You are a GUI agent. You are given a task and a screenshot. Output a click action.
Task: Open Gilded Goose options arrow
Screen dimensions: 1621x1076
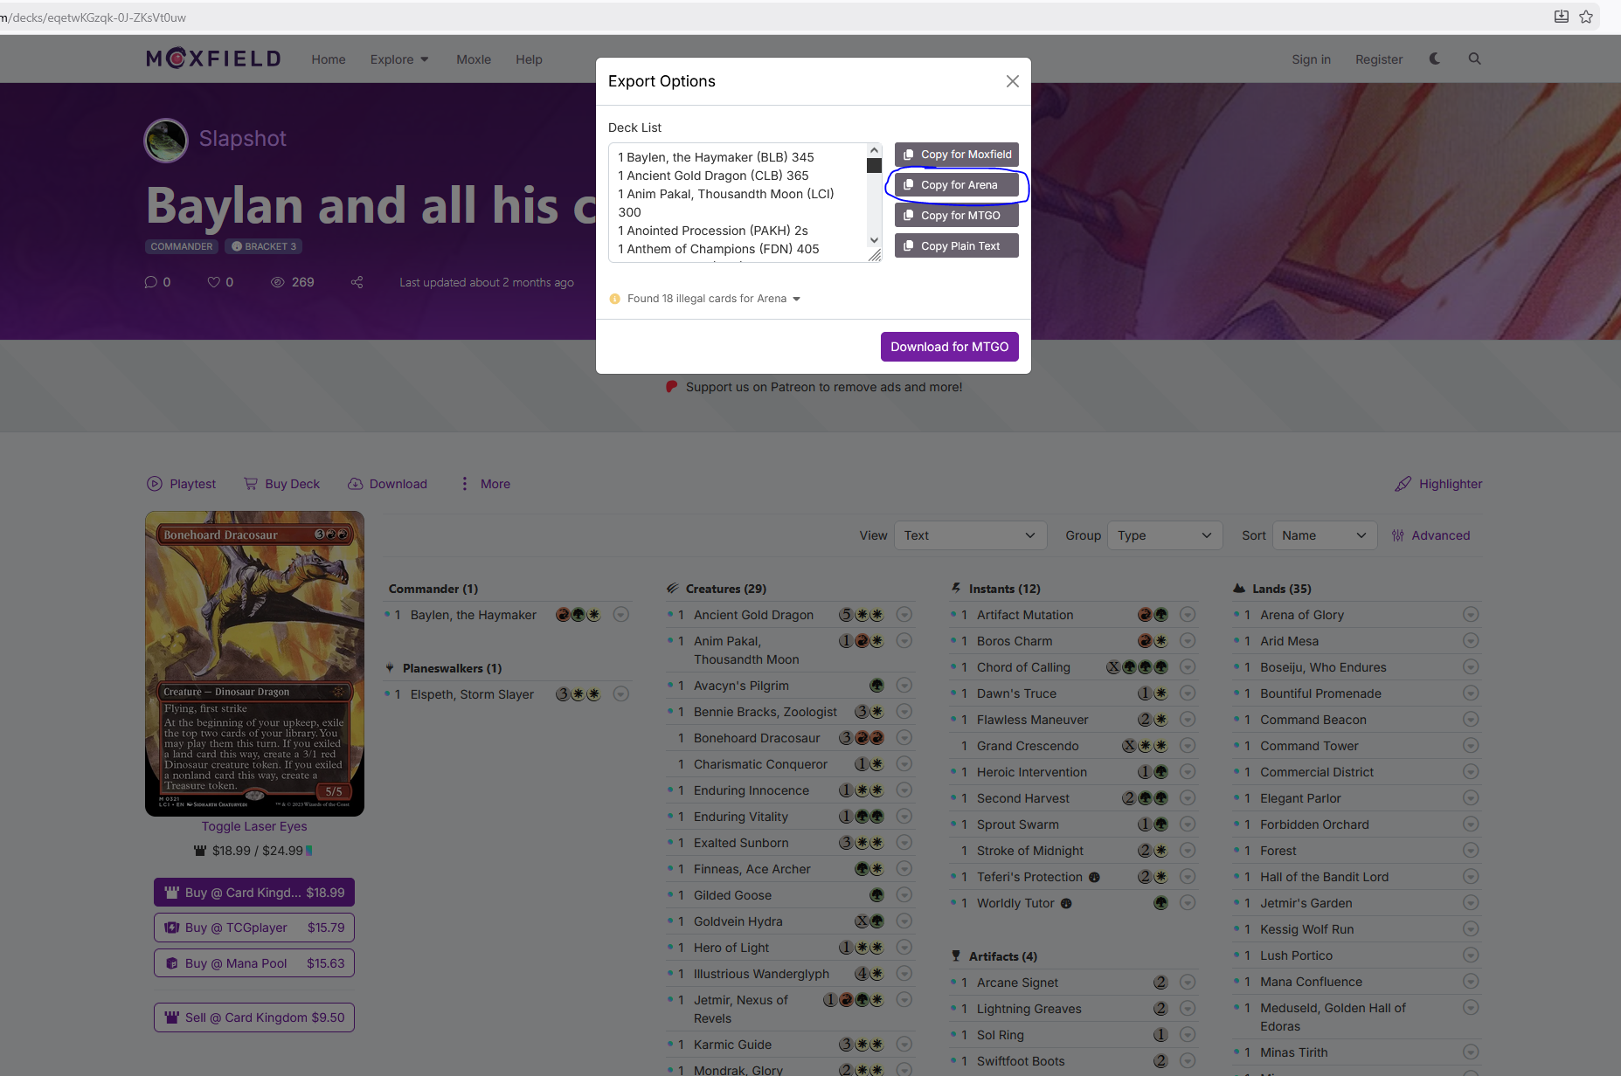(904, 895)
